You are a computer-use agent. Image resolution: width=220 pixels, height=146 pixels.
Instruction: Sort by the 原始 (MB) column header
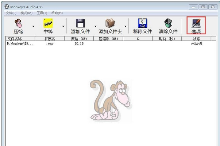tap(78, 39)
